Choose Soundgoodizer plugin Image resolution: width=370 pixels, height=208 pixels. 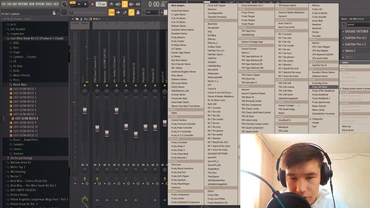[x=215, y=13]
